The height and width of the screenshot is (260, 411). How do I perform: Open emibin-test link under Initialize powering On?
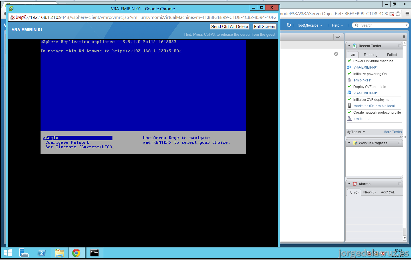[x=362, y=80]
